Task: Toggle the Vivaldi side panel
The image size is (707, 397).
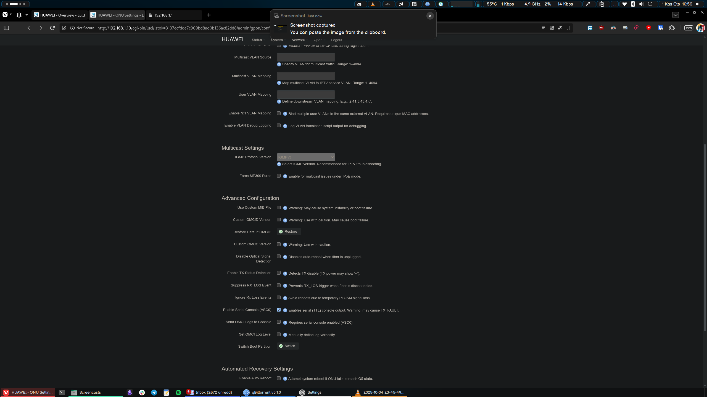Action: click(6, 28)
